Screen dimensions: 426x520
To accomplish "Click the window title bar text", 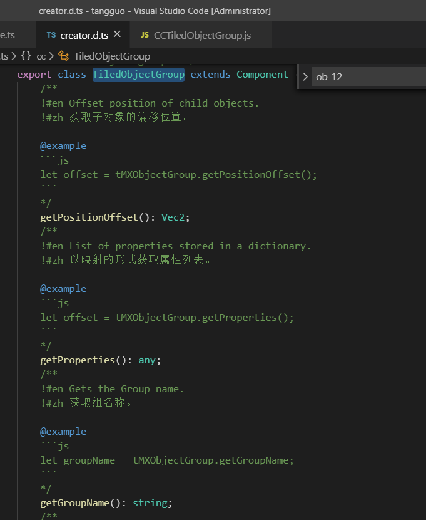I will point(155,11).
